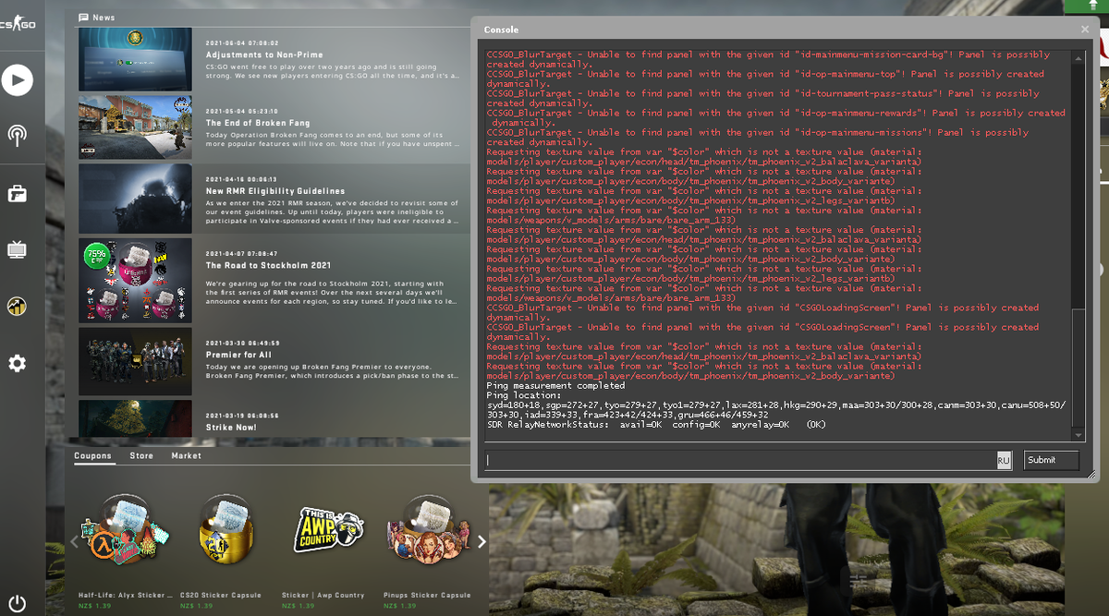The width and height of the screenshot is (1109, 616).
Task: Open the settings gear icon
Action: pos(17,363)
